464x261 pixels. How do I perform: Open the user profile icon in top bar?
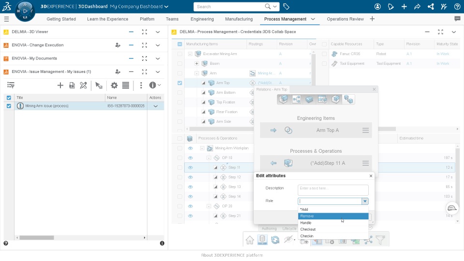point(377,6)
